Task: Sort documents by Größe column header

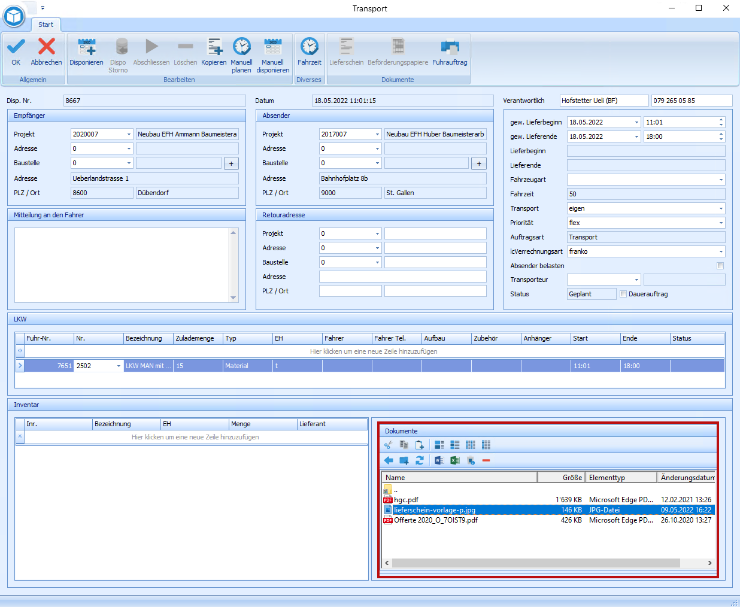Action: tap(561, 477)
